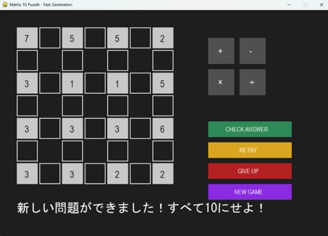Select the division ÷ operator button
Screen dimensions: 328x236
(x=252, y=82)
